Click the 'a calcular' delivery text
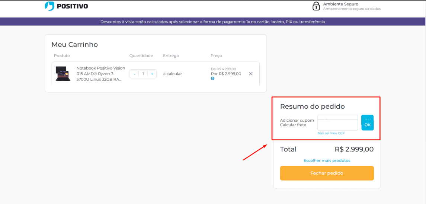Viewport: 426px width, 204px height. [x=173, y=74]
